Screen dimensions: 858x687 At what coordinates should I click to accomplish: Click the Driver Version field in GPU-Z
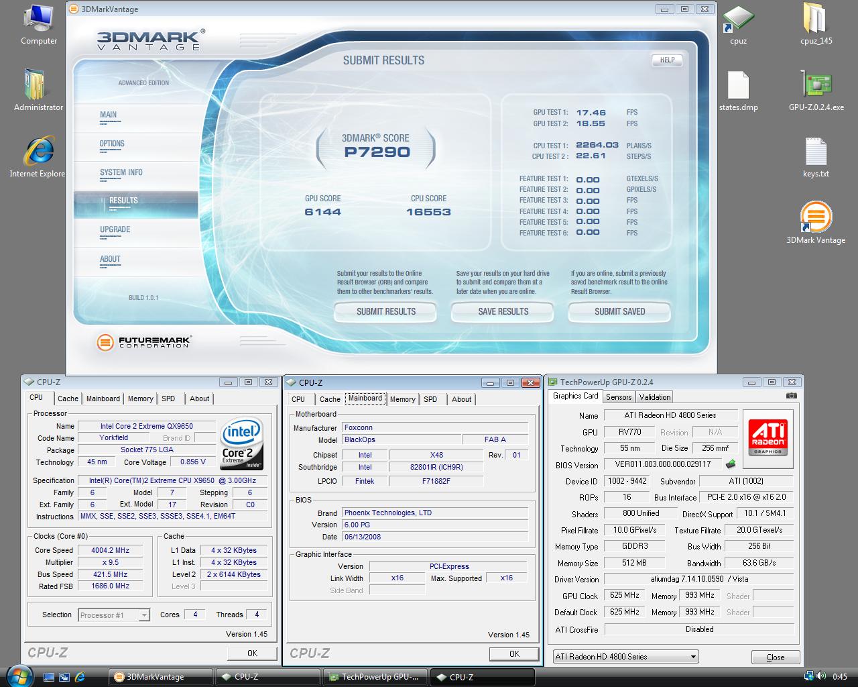[699, 579]
